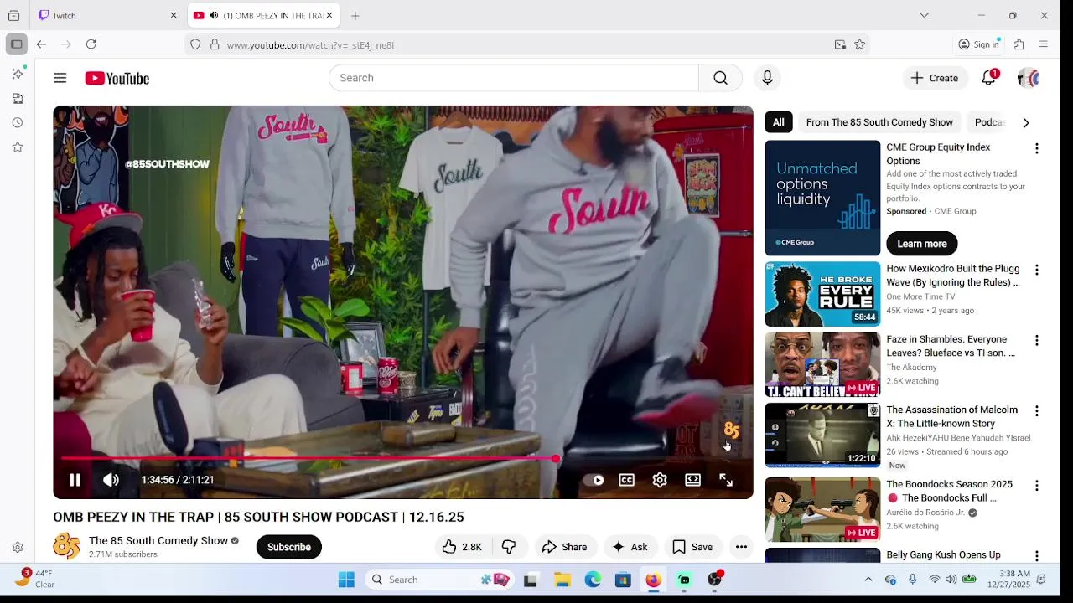Subscribe to The 85 South Comedy Show
1073x603 pixels.
click(289, 547)
